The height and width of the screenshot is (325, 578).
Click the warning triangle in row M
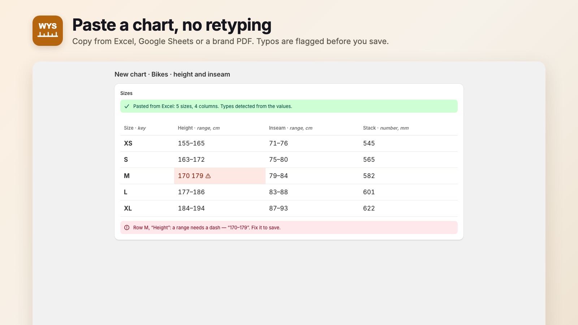click(x=208, y=176)
